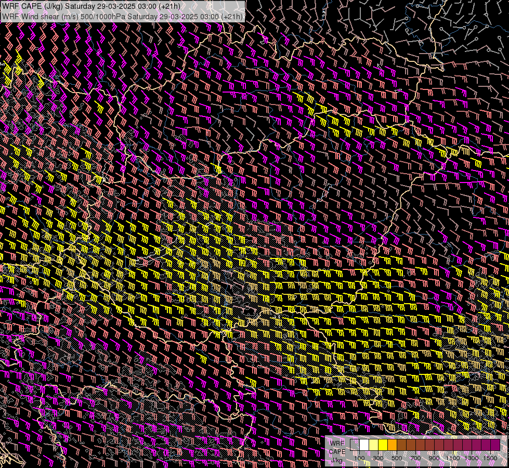Viewport: 509px width, 468px height.
Task: Click the legend value 300
Action: pyautogui.click(x=378, y=458)
